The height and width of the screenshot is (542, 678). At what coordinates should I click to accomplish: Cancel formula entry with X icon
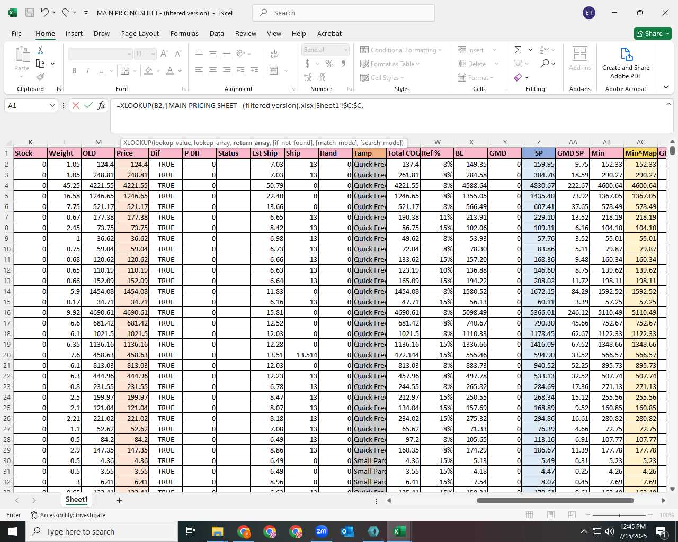point(76,105)
